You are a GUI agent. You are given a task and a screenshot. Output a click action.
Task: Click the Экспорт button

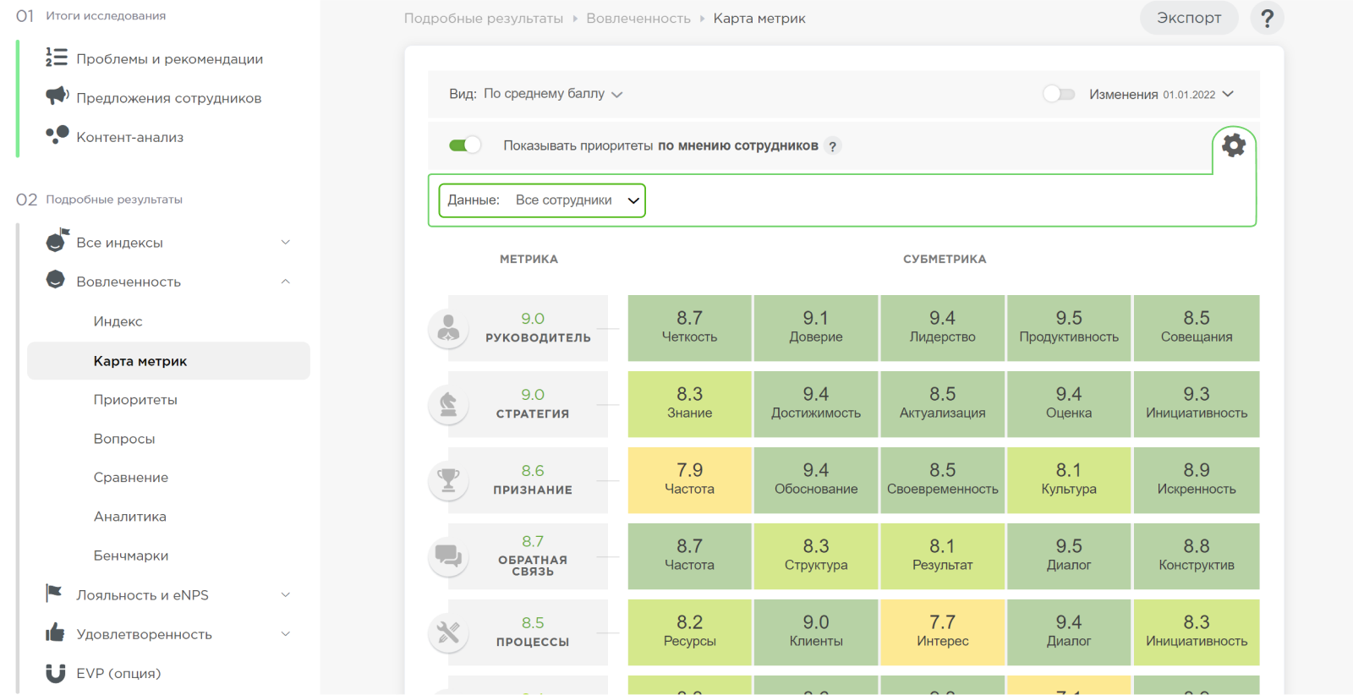click(x=1189, y=18)
